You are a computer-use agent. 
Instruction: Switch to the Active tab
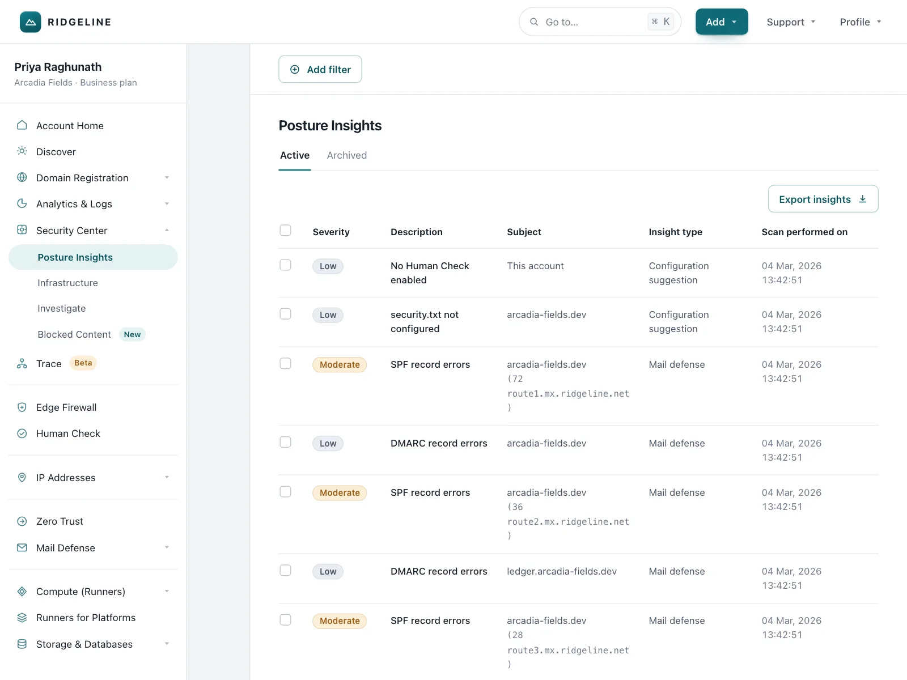coord(295,155)
